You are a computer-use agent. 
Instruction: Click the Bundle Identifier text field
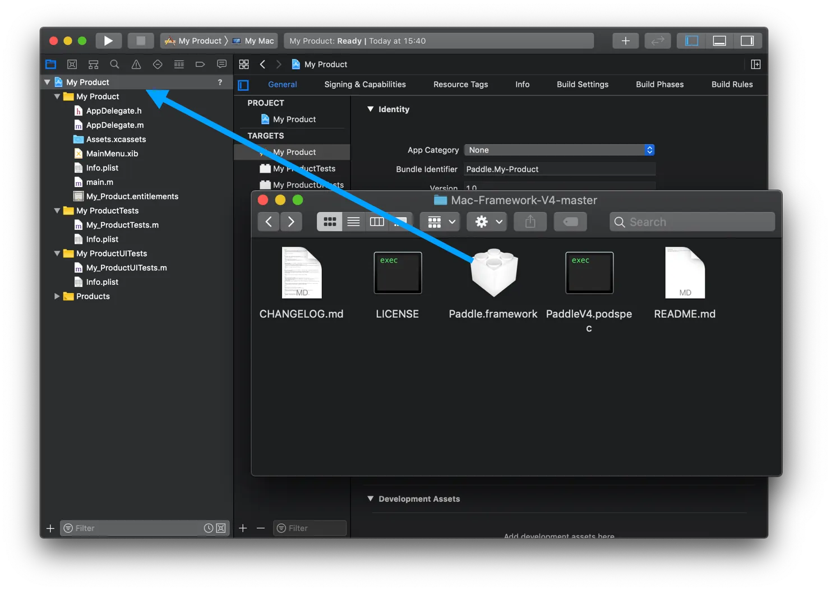point(559,169)
